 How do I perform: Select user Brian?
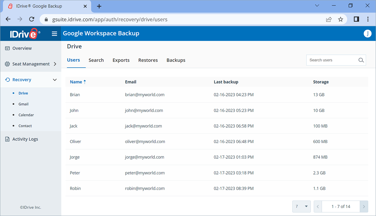pyautogui.click(x=75, y=95)
